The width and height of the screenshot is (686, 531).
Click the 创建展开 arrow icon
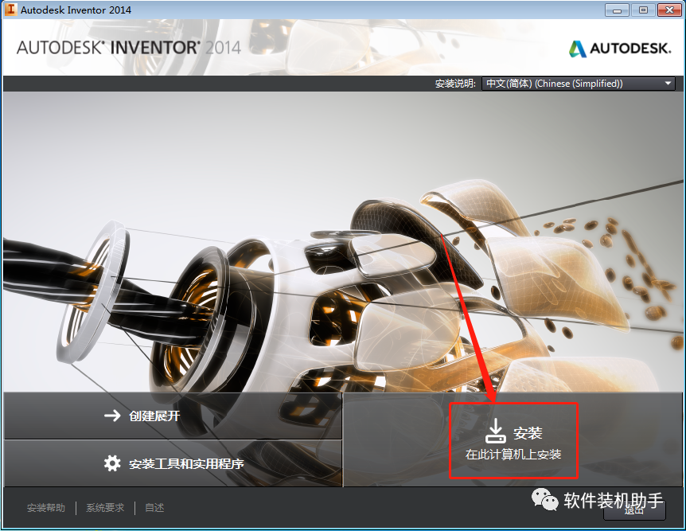(112, 416)
